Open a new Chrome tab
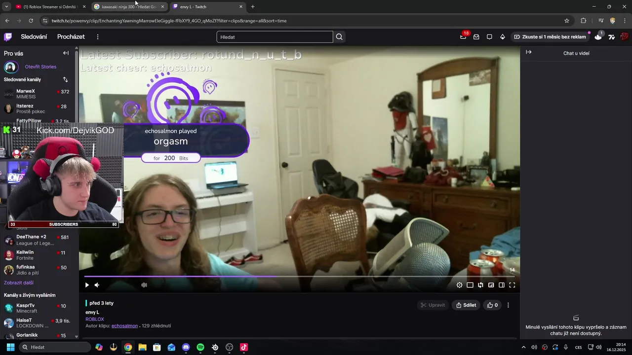This screenshot has width=632, height=355. (253, 6)
